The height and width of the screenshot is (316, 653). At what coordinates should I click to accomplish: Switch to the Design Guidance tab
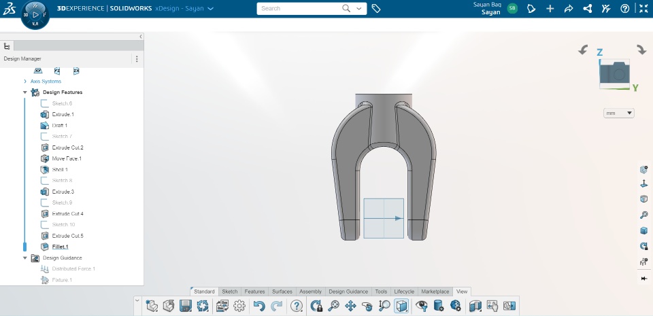pyautogui.click(x=348, y=292)
